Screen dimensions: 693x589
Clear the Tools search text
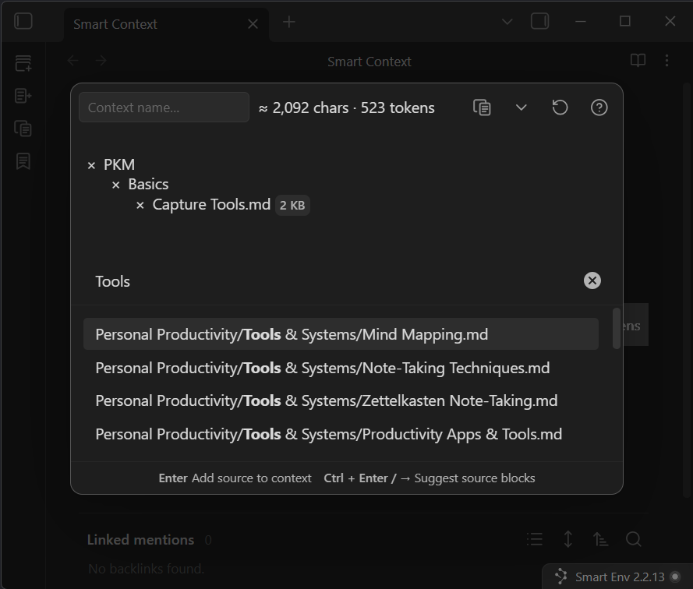click(x=592, y=280)
